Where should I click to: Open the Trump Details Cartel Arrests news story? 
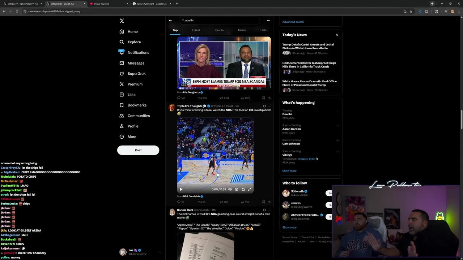point(308,46)
